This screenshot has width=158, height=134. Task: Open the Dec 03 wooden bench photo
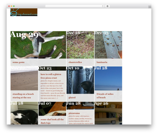click(108, 45)
